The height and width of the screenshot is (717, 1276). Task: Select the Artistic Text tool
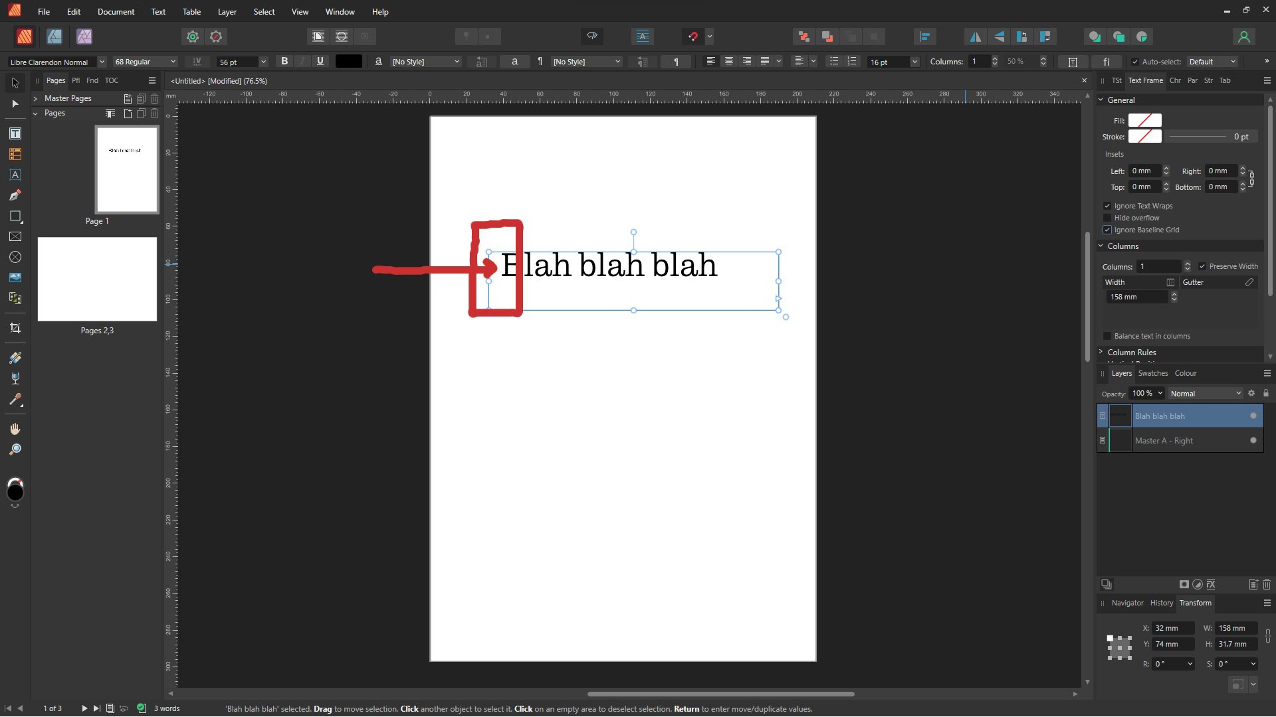(15, 175)
